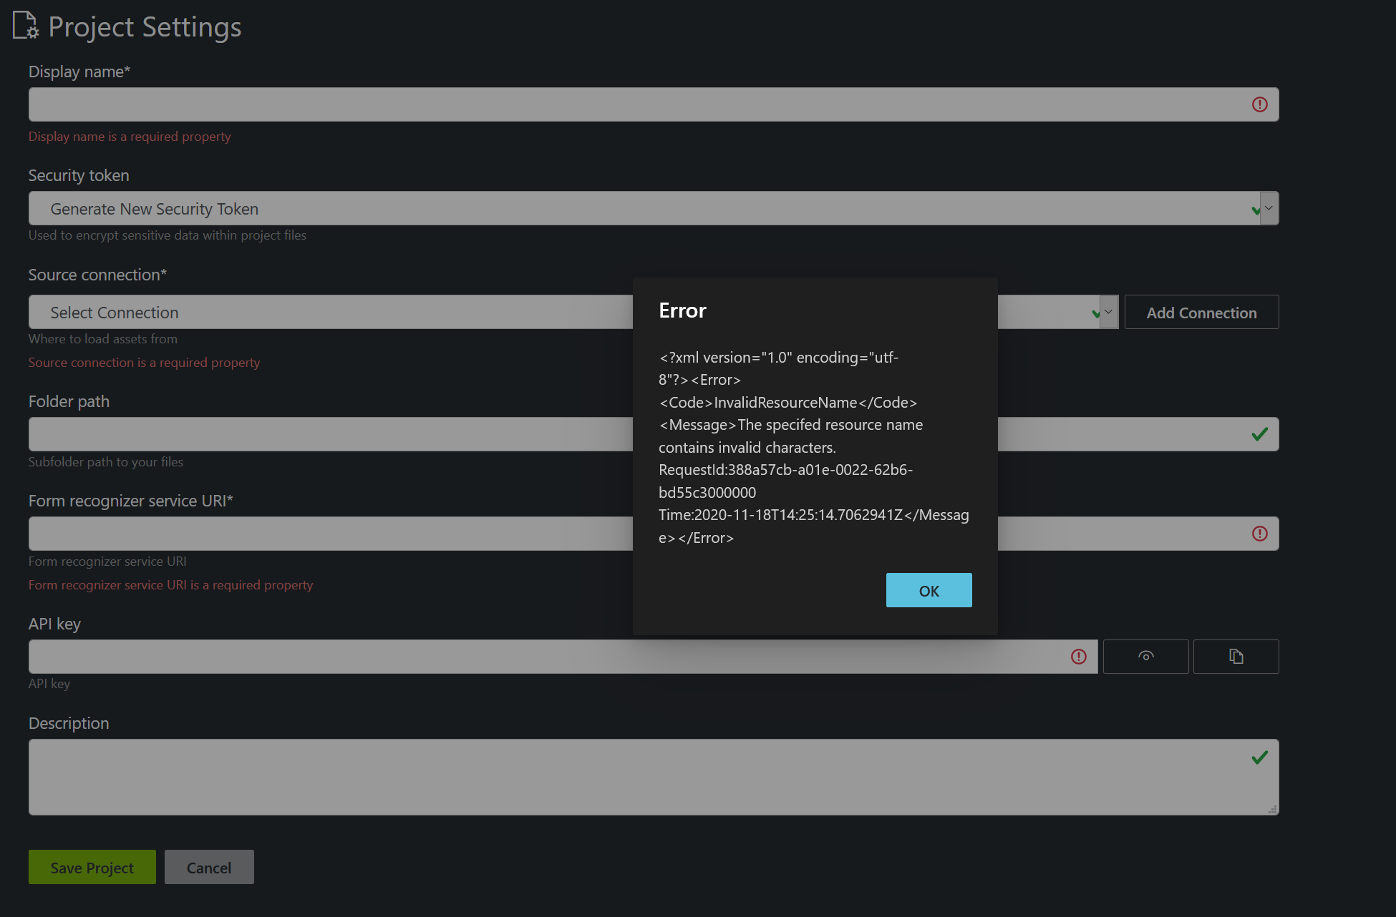Reveal the API key with the eye icon
Viewport: 1396px width, 917px height.
tap(1145, 656)
